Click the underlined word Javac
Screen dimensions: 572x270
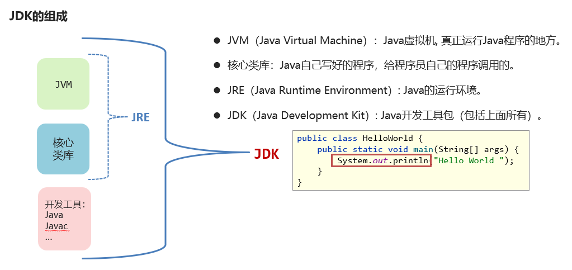pyautogui.click(x=56, y=226)
